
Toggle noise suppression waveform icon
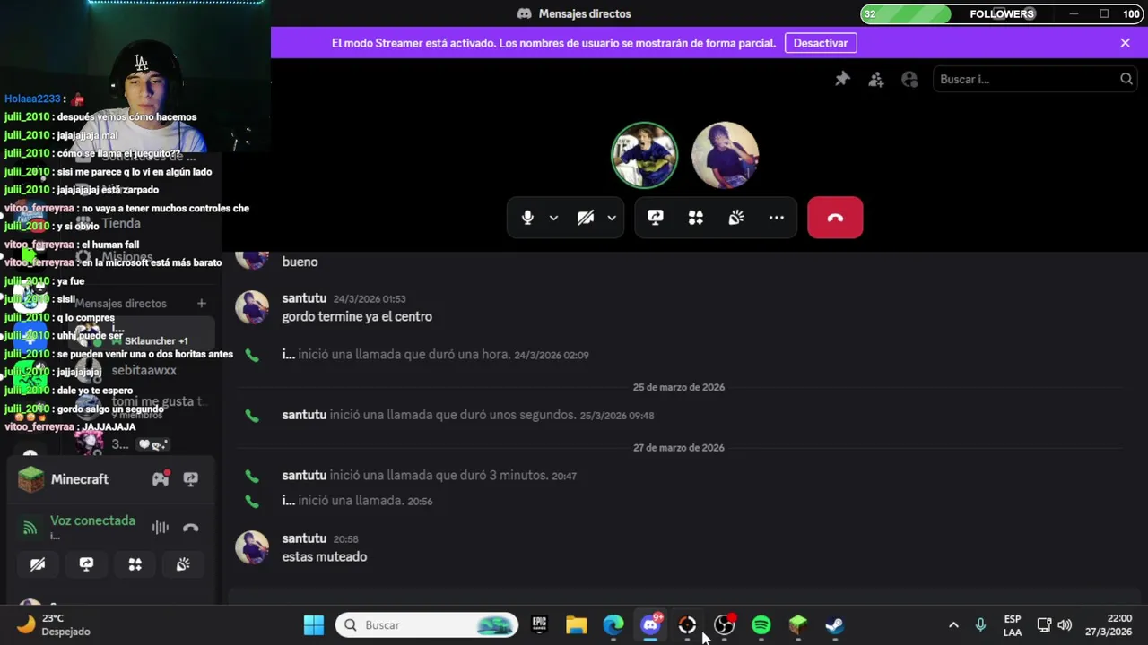(x=160, y=528)
